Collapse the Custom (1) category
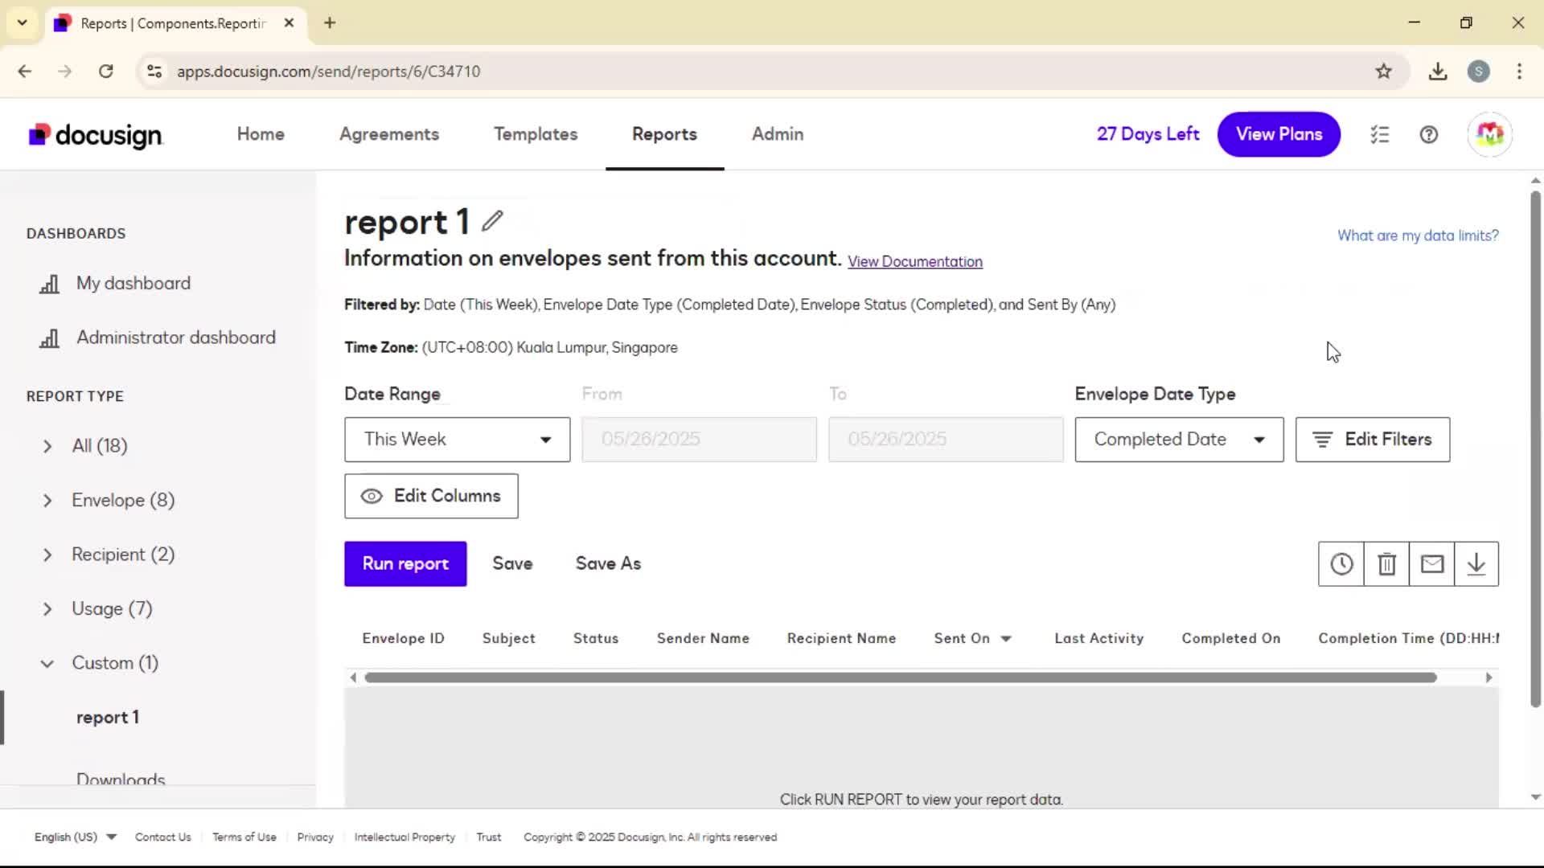The image size is (1544, 868). (47, 664)
